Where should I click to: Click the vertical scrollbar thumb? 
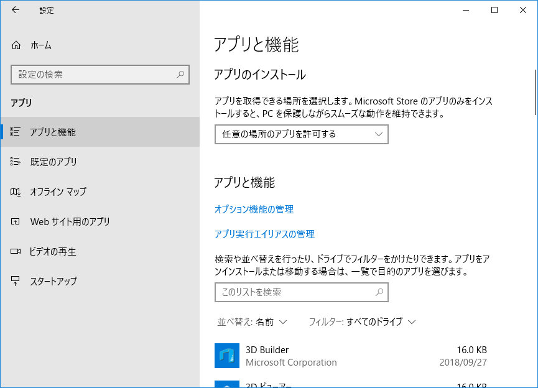point(536,93)
